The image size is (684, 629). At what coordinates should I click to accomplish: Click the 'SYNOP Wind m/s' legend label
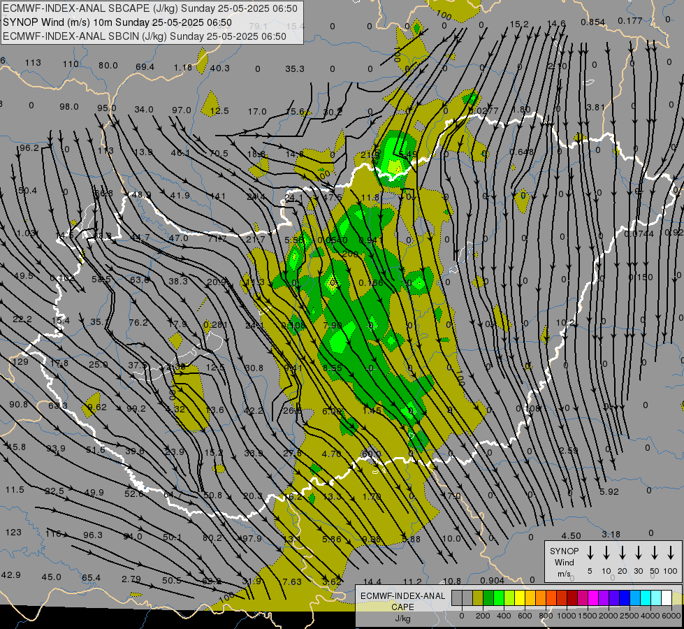coord(564,562)
